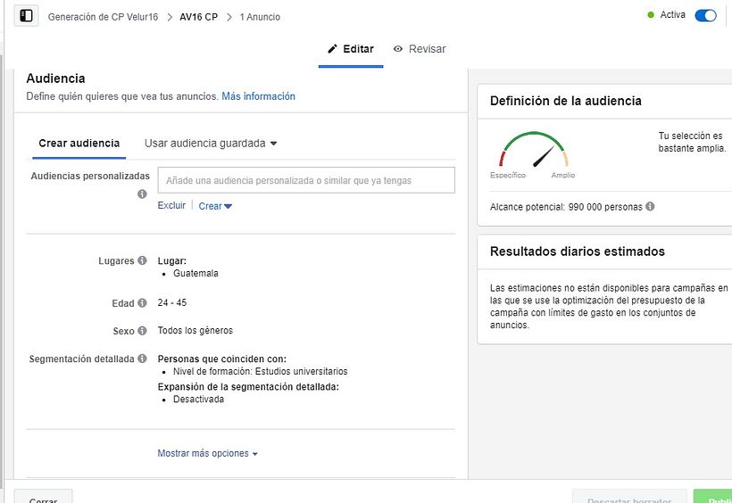Expand Mostrar más opciones
732x503 pixels.
(207, 453)
